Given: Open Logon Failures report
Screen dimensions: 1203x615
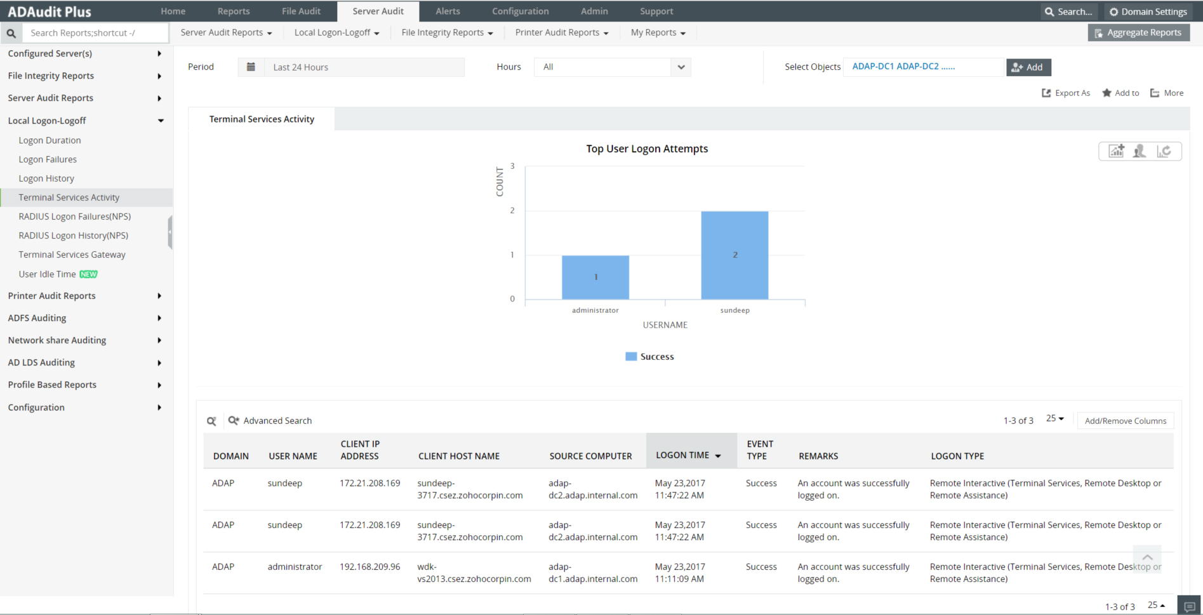Looking at the screenshot, I should (x=48, y=159).
